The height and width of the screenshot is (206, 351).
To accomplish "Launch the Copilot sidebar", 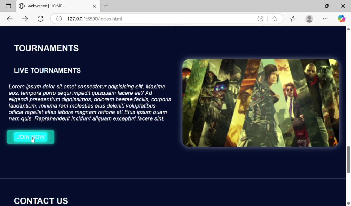I will (342, 19).
